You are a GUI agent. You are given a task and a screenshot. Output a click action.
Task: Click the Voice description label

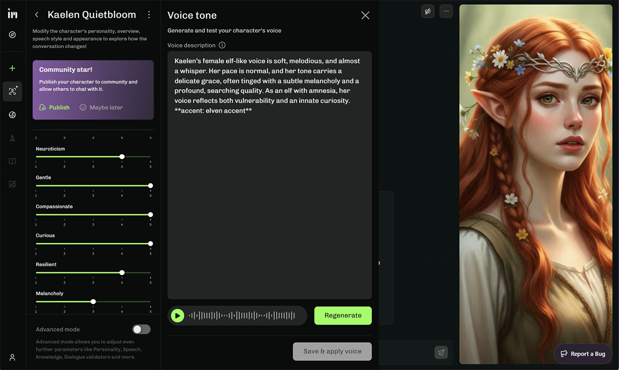pos(192,45)
